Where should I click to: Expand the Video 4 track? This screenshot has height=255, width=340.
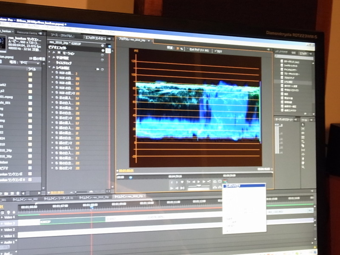click(3, 217)
